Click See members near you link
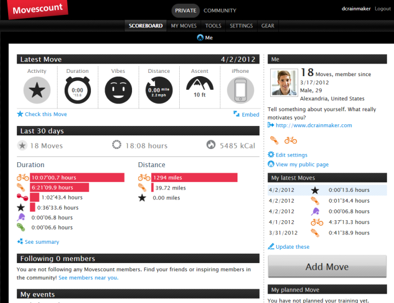The image size is (394, 303). [88, 278]
